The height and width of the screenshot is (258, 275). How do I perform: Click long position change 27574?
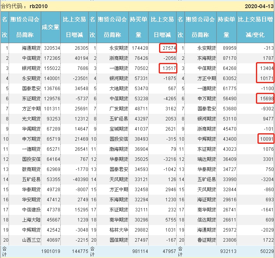(169, 48)
